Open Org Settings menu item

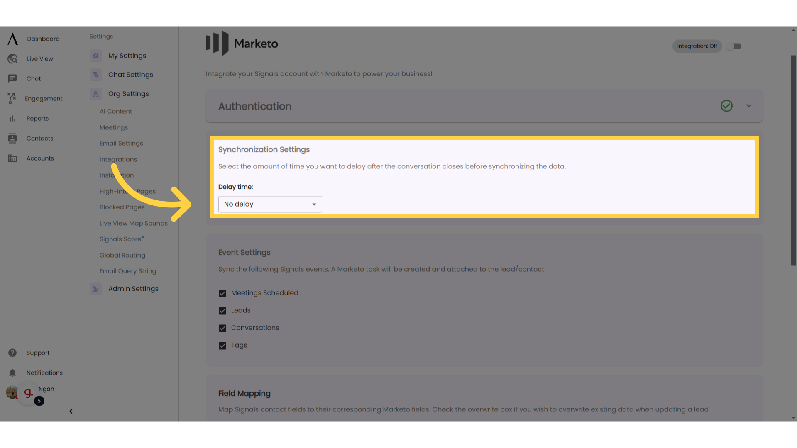128,93
